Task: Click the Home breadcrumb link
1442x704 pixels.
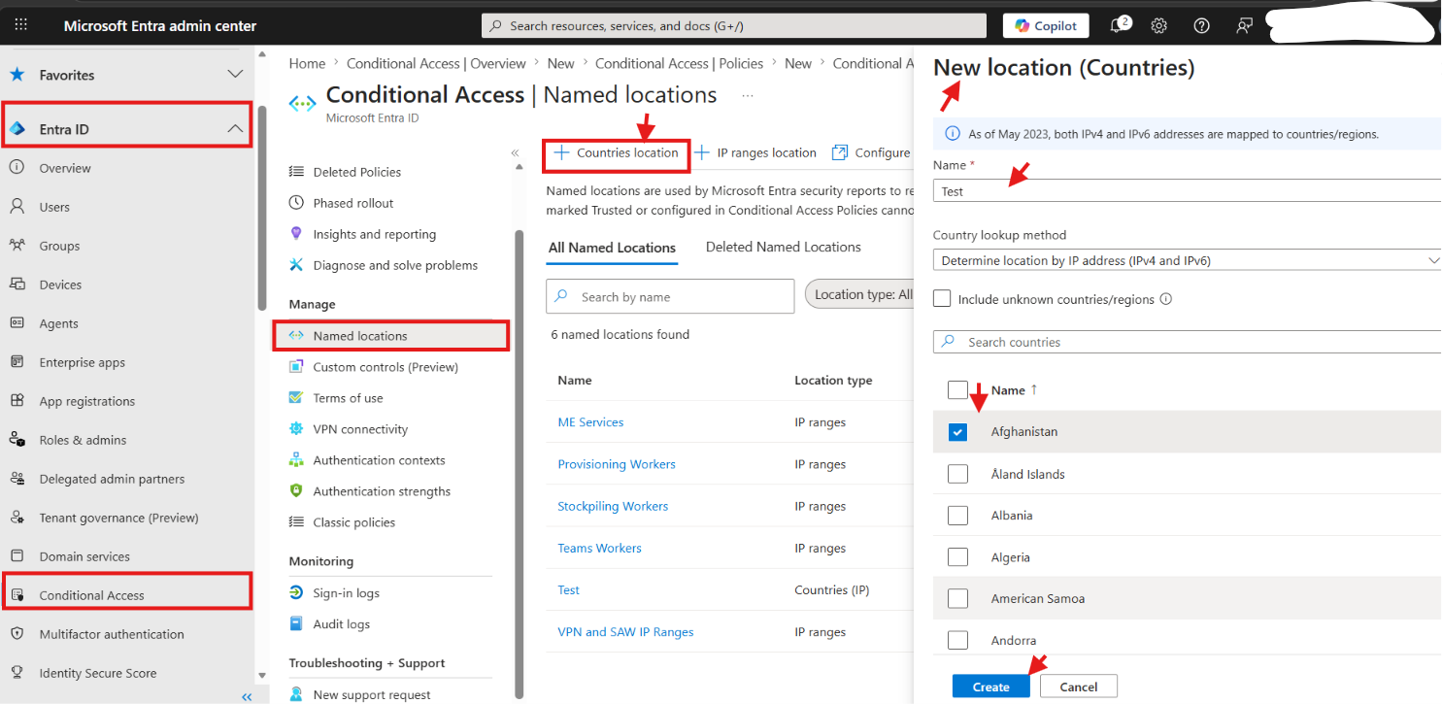Action: 307,63
